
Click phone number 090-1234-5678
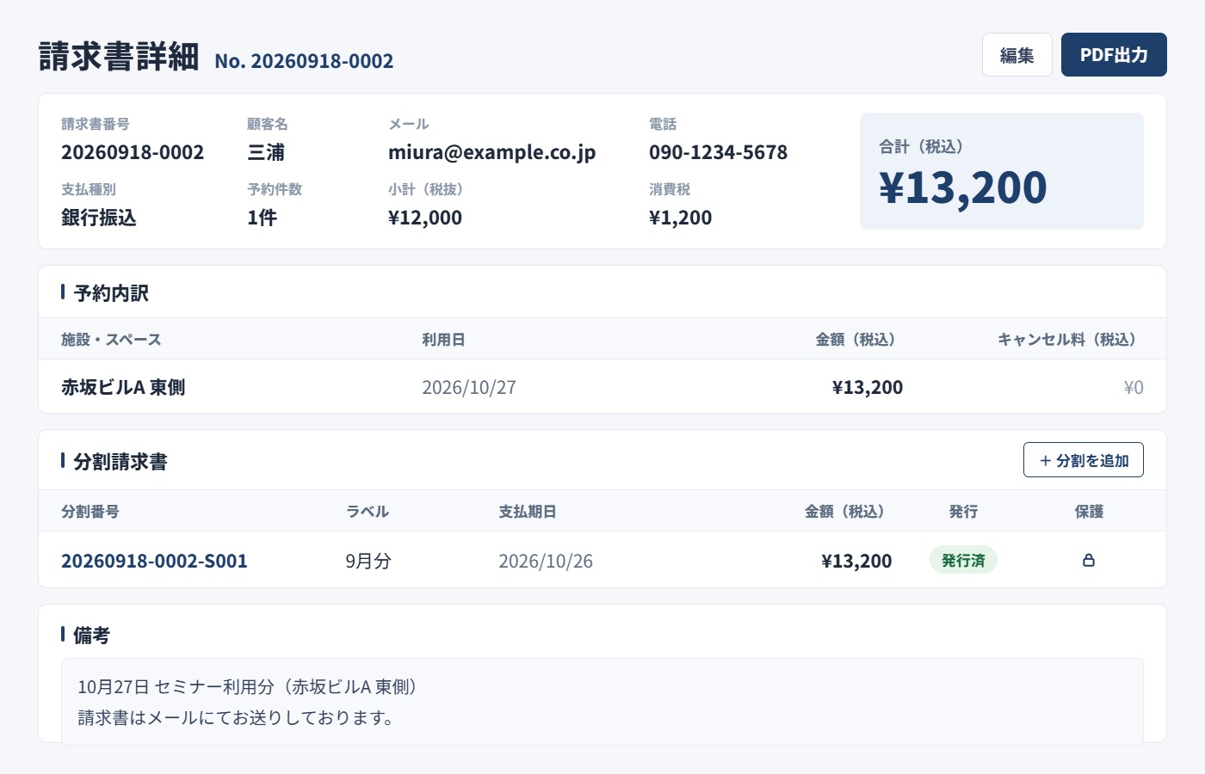pyautogui.click(x=718, y=152)
